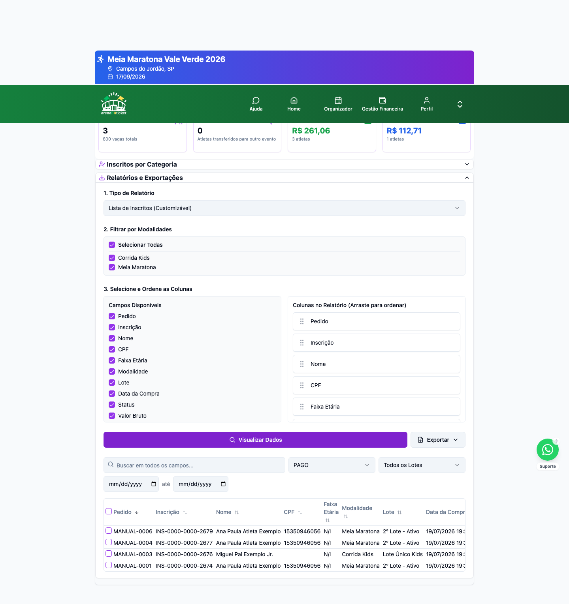The image size is (569, 604).
Task: Click the WhatsApp Suporte icon
Action: [x=548, y=450]
